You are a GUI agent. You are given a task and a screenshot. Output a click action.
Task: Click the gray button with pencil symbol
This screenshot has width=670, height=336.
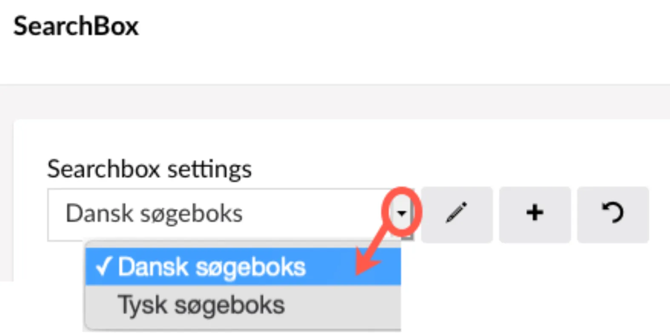pos(457,214)
